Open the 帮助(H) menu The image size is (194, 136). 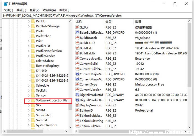[64, 10]
